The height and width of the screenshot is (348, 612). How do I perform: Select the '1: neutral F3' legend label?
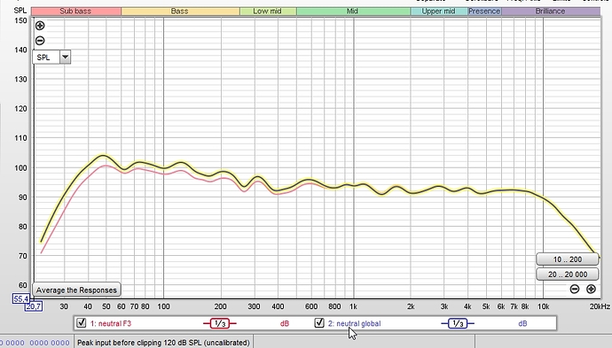point(111,323)
